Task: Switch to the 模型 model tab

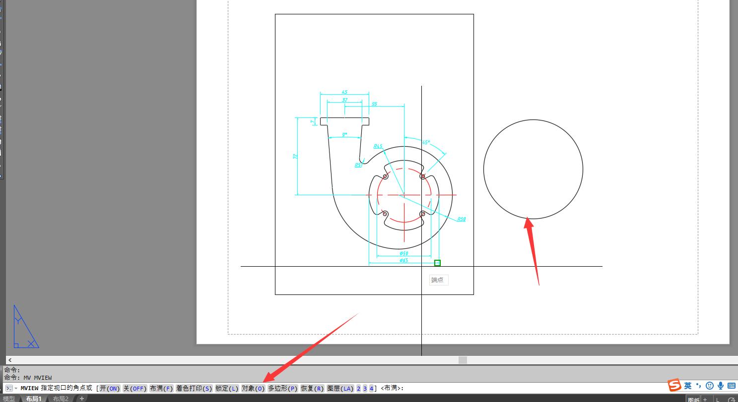Action: pyautogui.click(x=9, y=399)
